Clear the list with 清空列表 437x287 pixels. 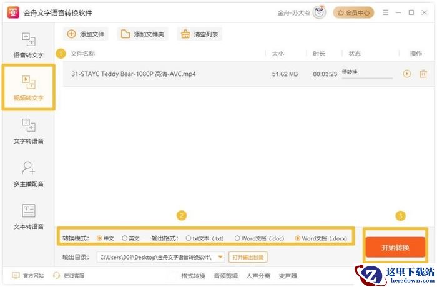(x=200, y=34)
